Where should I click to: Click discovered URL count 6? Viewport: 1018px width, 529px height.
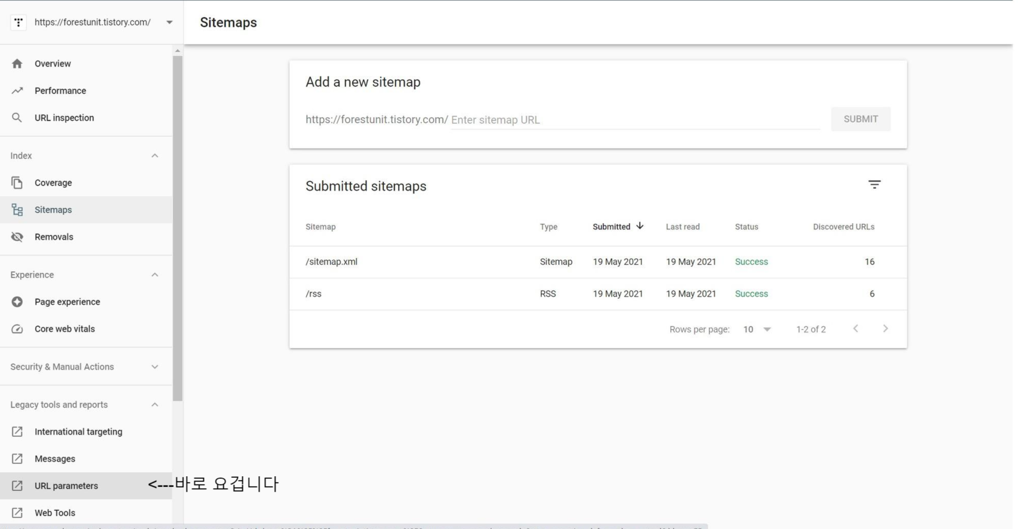point(872,294)
